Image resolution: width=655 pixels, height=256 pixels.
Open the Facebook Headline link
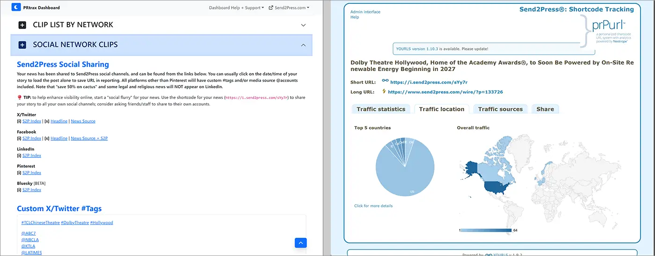point(59,138)
